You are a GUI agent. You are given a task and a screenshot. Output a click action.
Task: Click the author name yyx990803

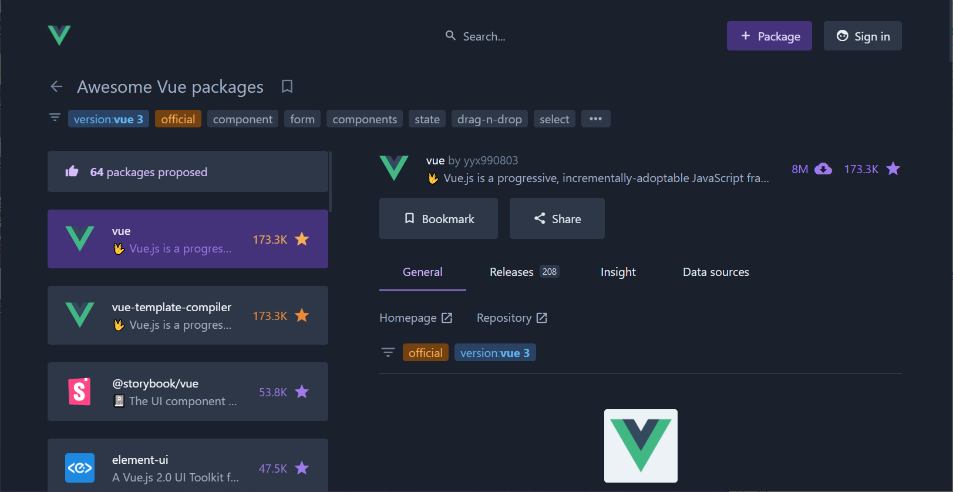491,160
